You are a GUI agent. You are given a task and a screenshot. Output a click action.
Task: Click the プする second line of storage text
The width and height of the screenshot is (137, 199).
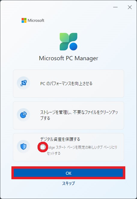[45, 118]
